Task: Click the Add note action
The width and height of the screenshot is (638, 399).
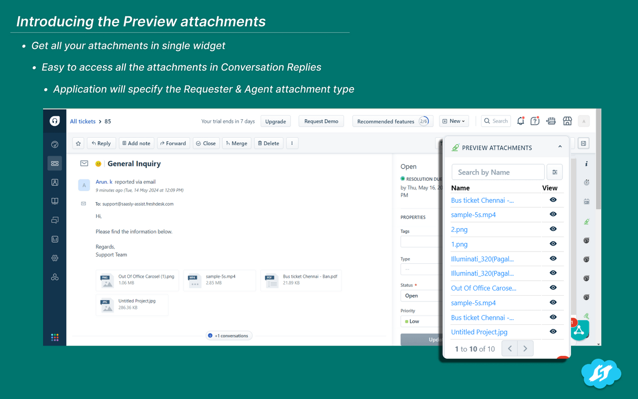Action: 137,143
